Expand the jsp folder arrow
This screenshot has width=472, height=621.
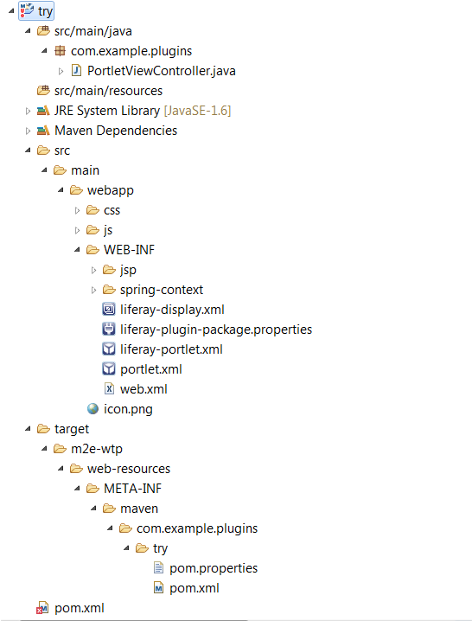pyautogui.click(x=93, y=270)
